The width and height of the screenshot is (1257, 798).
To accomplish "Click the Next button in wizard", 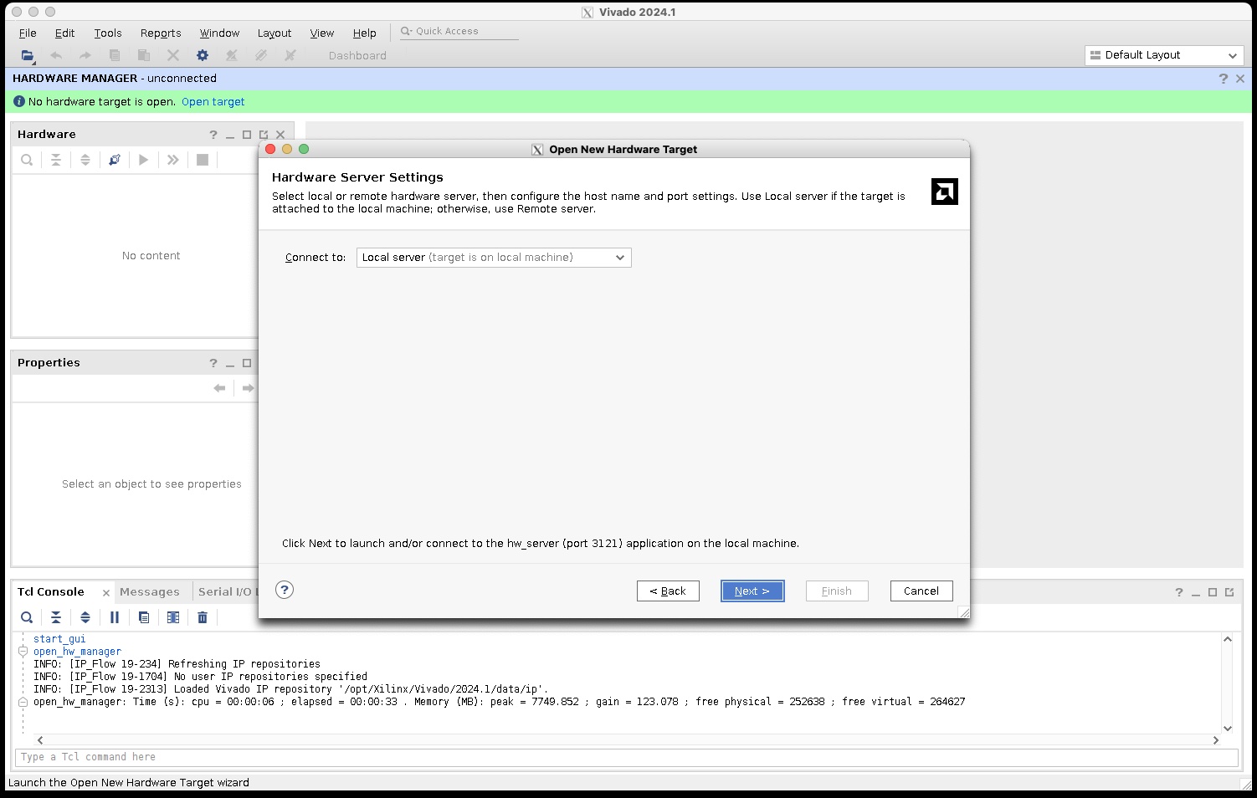I will click(752, 591).
